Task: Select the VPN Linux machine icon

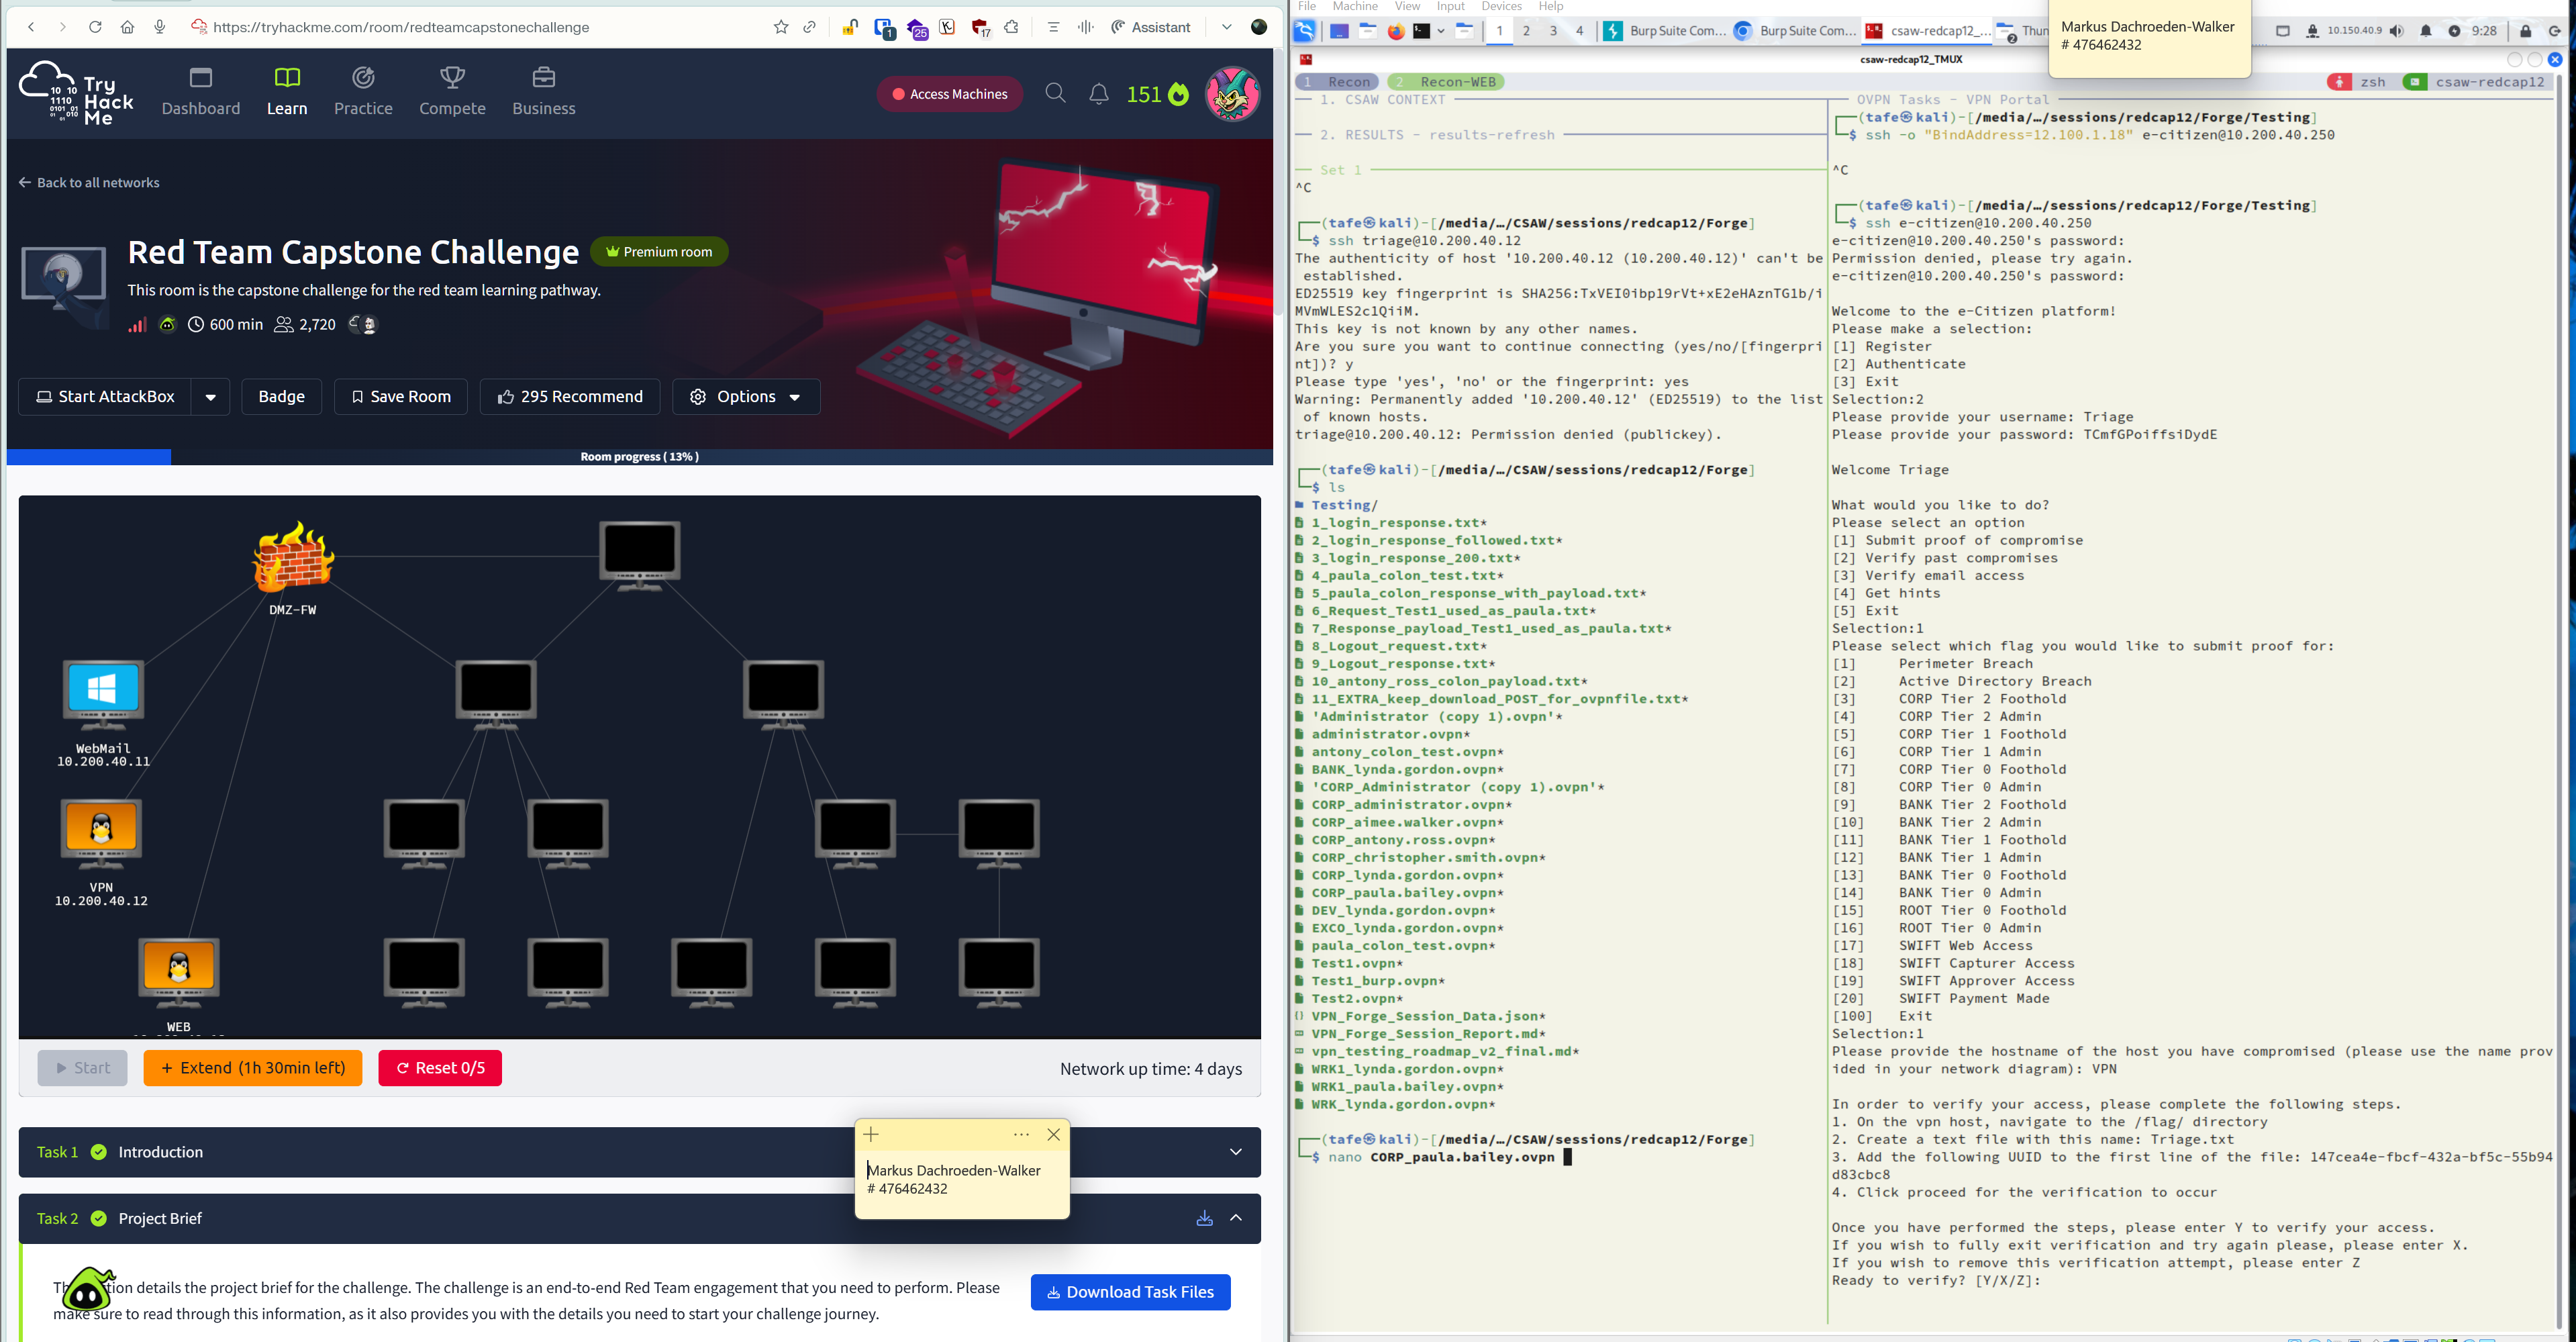Action: 101,830
